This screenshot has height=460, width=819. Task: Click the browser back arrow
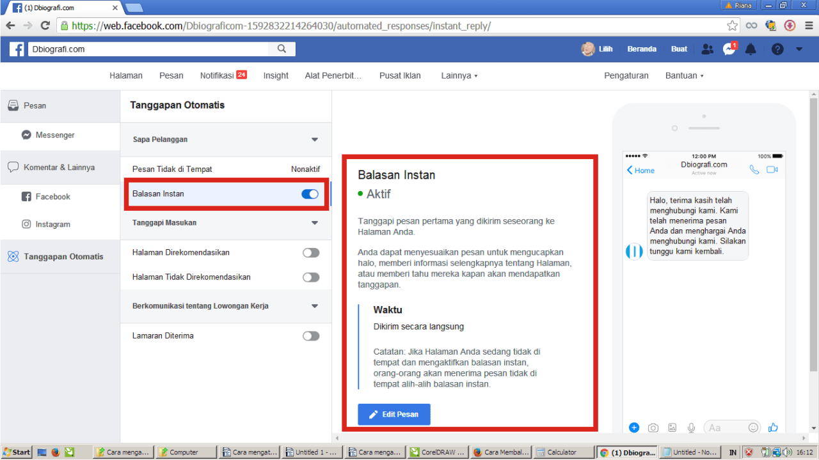(x=10, y=26)
